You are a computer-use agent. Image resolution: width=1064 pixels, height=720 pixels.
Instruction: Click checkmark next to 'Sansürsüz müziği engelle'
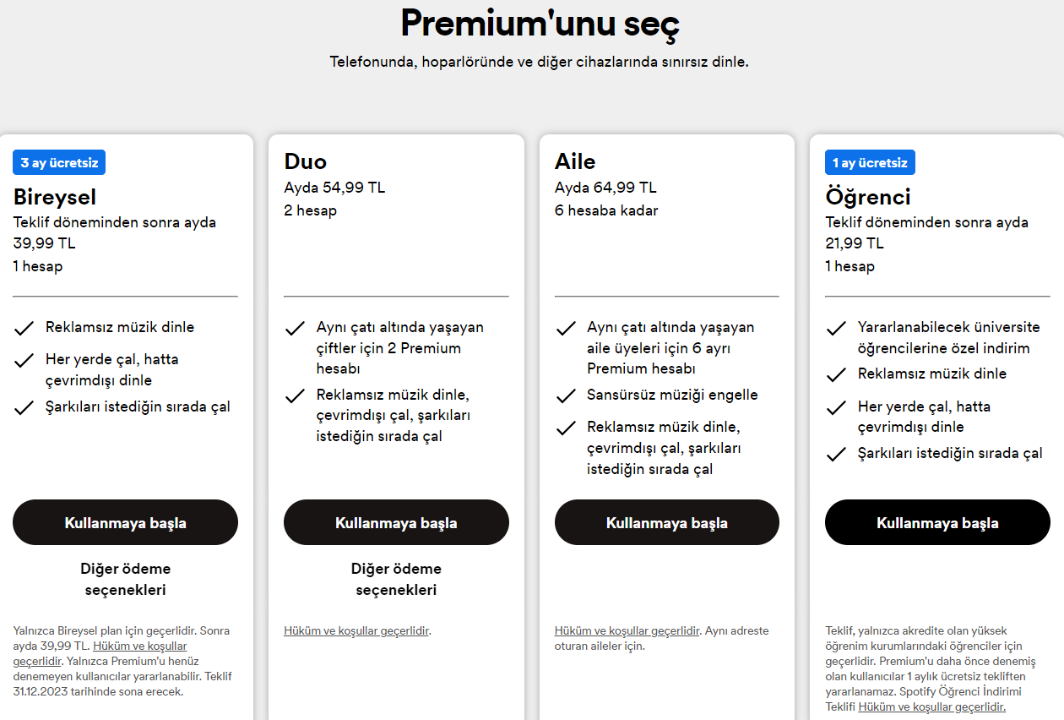pyautogui.click(x=565, y=395)
